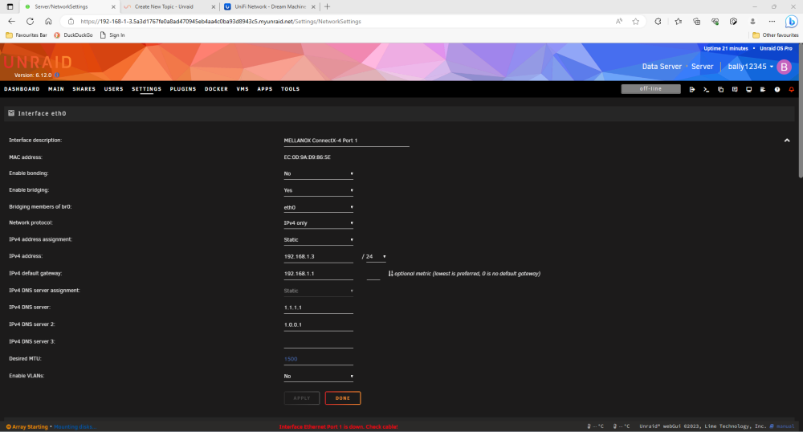Open the bally12345 account dropdown arrow
Viewport: 803px width, 432px height.
tap(771, 67)
